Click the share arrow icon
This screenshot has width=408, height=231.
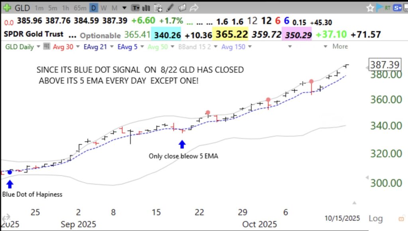pyautogui.click(x=194, y=7)
